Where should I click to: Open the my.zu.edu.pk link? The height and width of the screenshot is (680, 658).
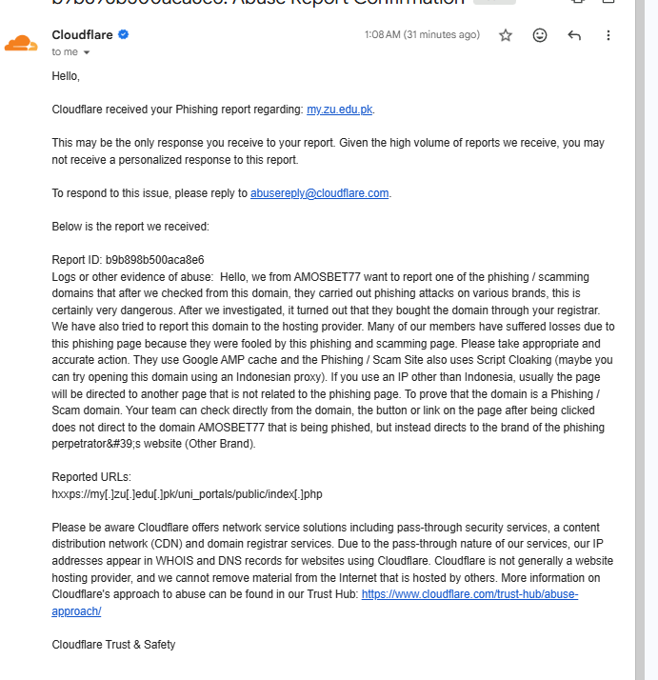[339, 110]
